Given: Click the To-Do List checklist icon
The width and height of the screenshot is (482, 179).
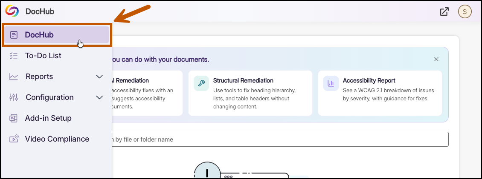Looking at the screenshot, I should tap(14, 55).
